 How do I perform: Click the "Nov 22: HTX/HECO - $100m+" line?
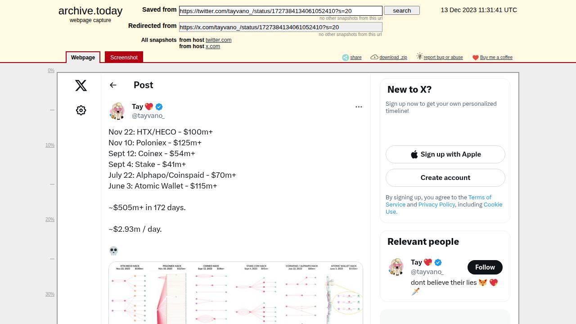[x=161, y=132]
